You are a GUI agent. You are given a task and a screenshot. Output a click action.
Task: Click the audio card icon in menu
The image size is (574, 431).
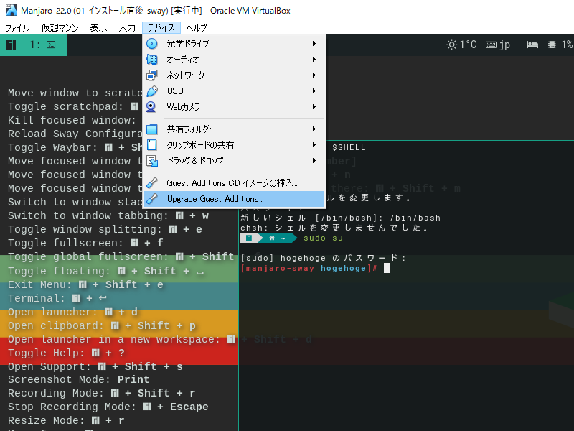tap(152, 60)
